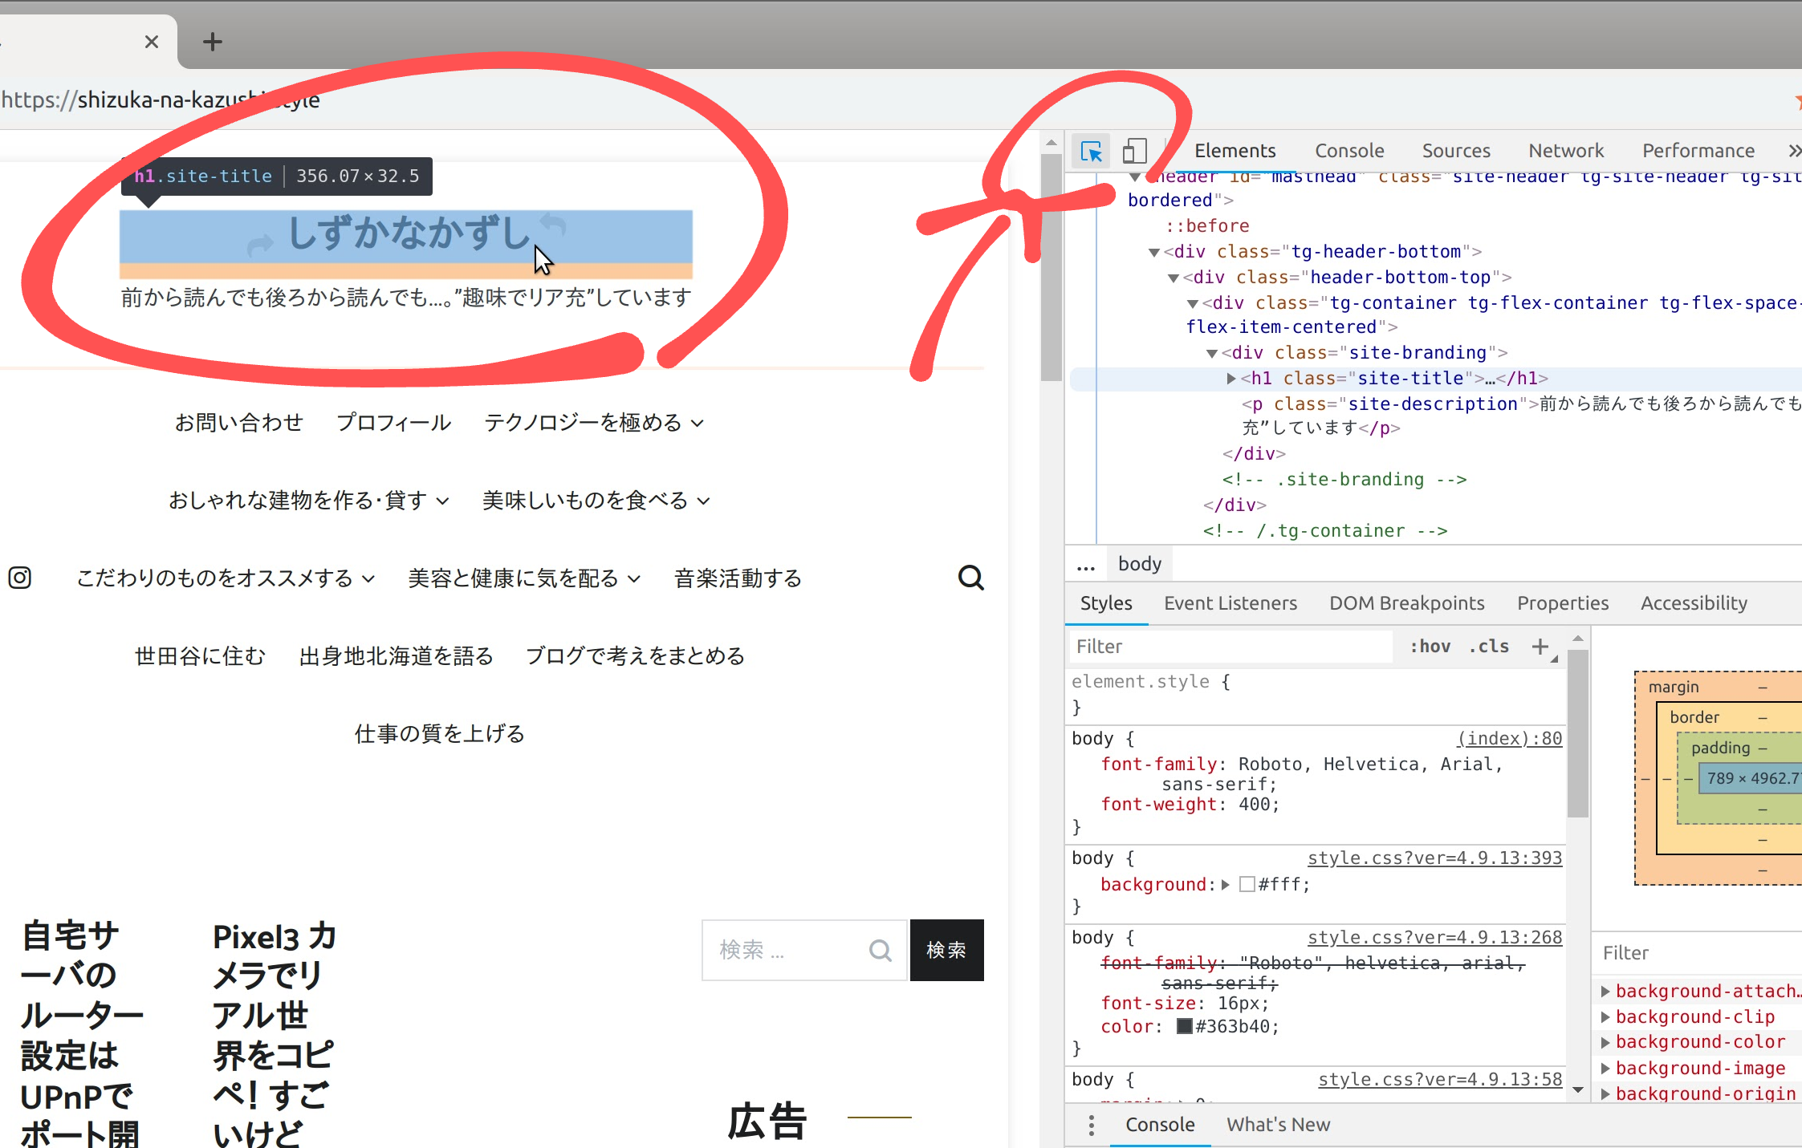Open the しずかなかずし site title link
Image resolution: width=1802 pixels, height=1148 pixels.
pos(408,233)
